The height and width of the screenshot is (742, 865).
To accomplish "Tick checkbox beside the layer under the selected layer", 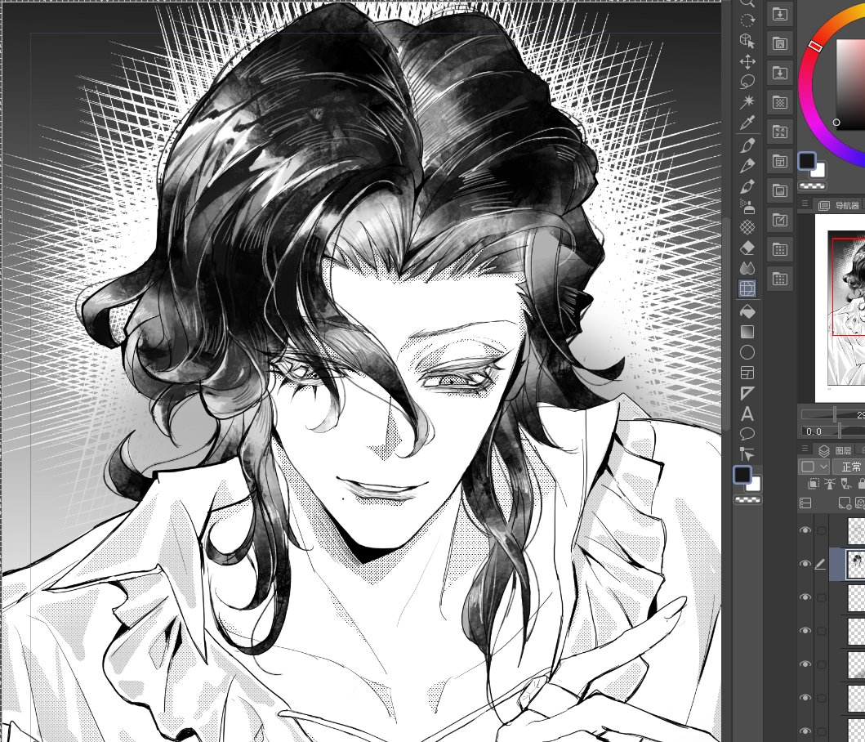I will point(822,597).
